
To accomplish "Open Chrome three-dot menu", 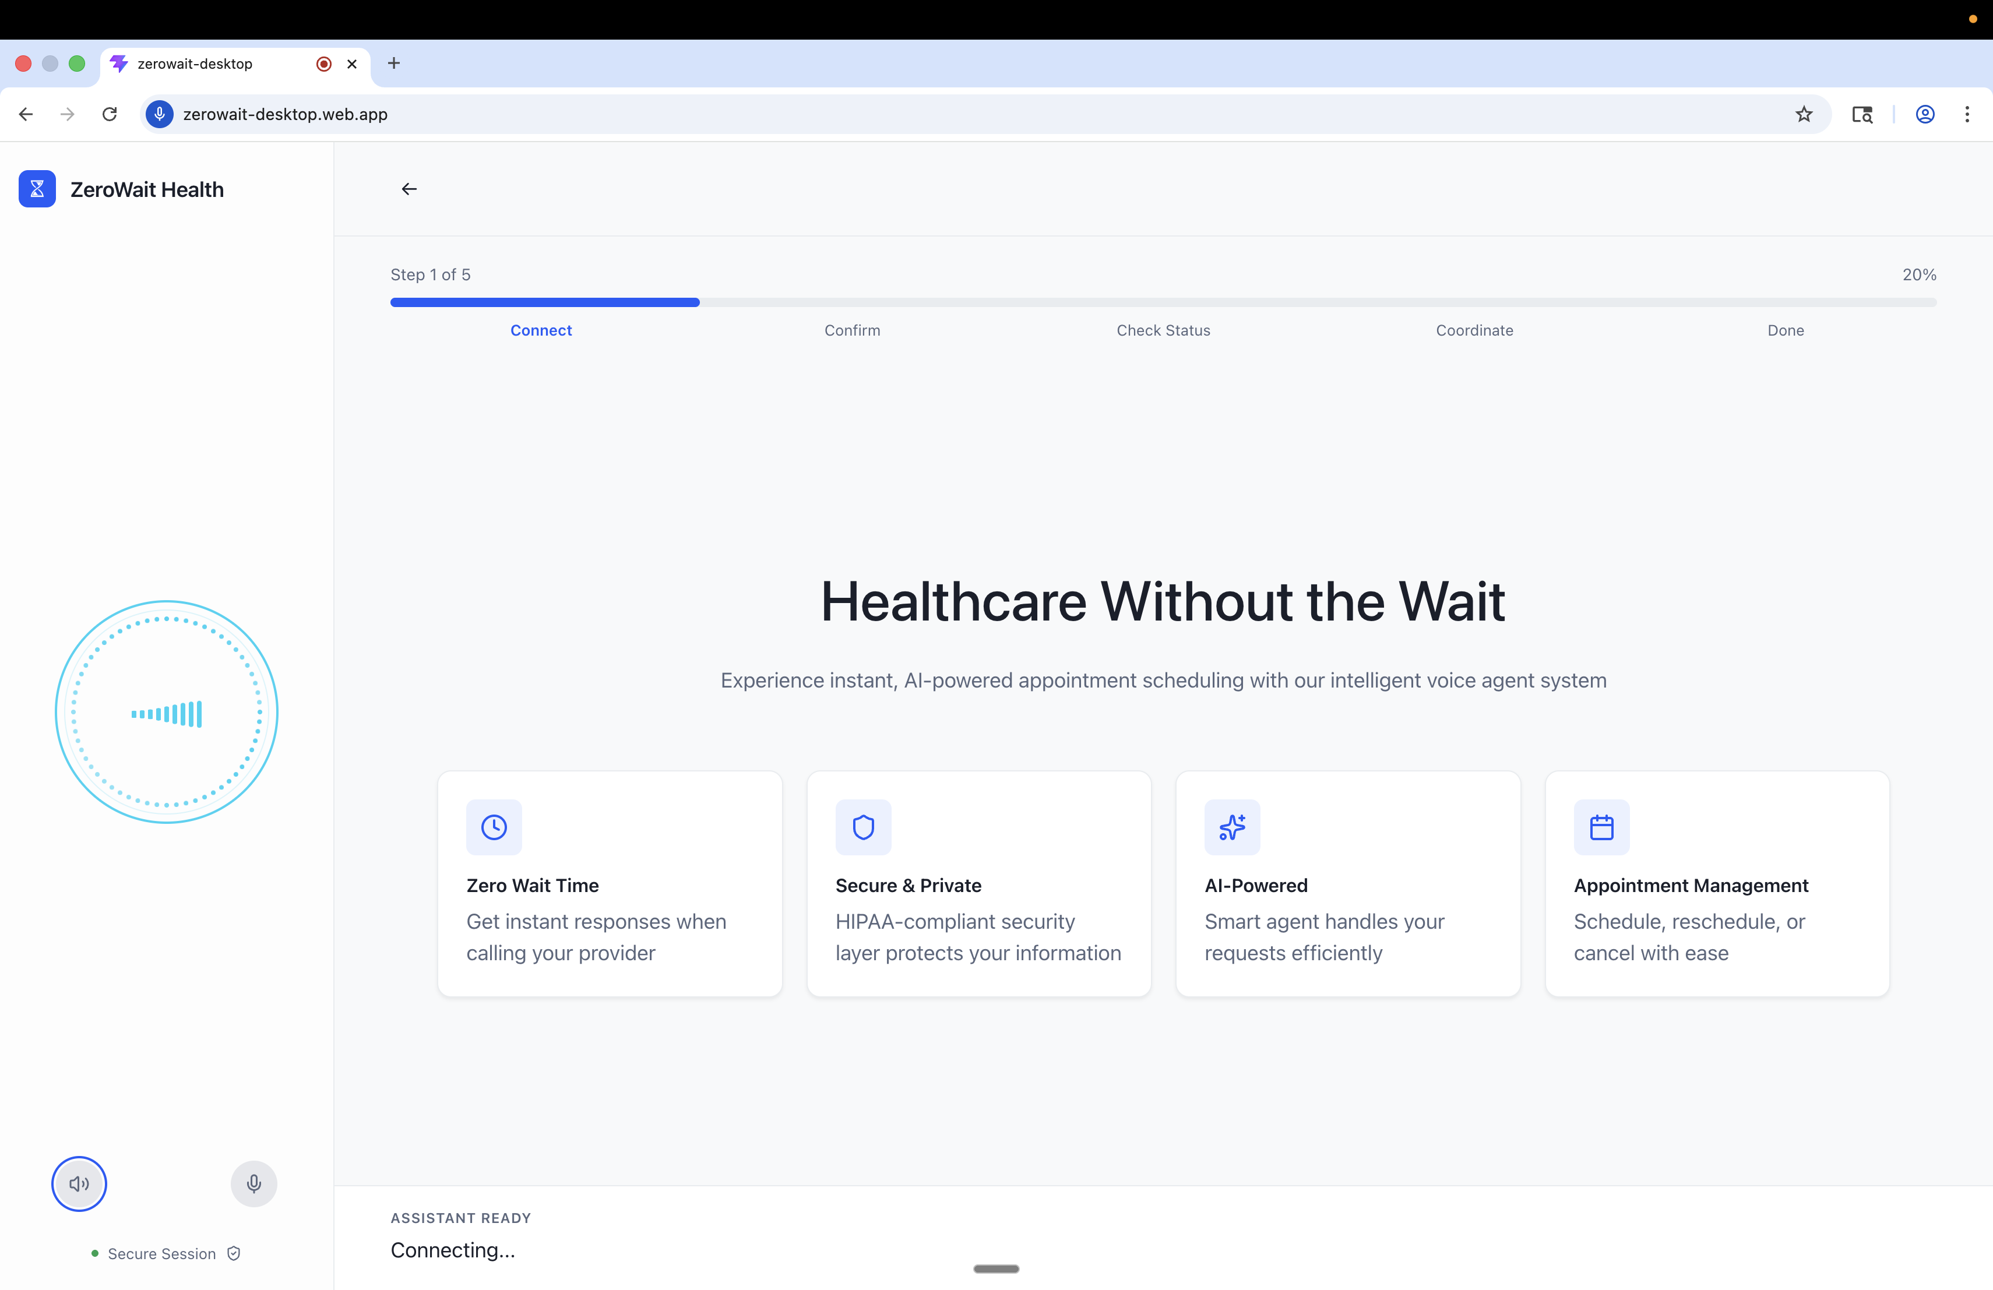I will 1967,115.
